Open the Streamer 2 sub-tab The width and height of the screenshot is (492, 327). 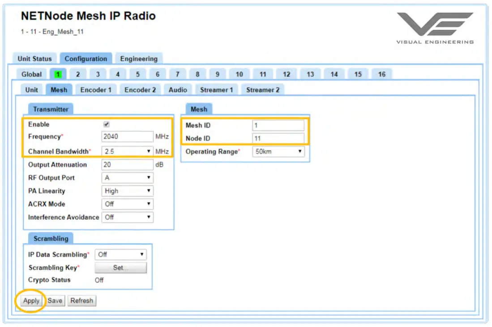[263, 90]
